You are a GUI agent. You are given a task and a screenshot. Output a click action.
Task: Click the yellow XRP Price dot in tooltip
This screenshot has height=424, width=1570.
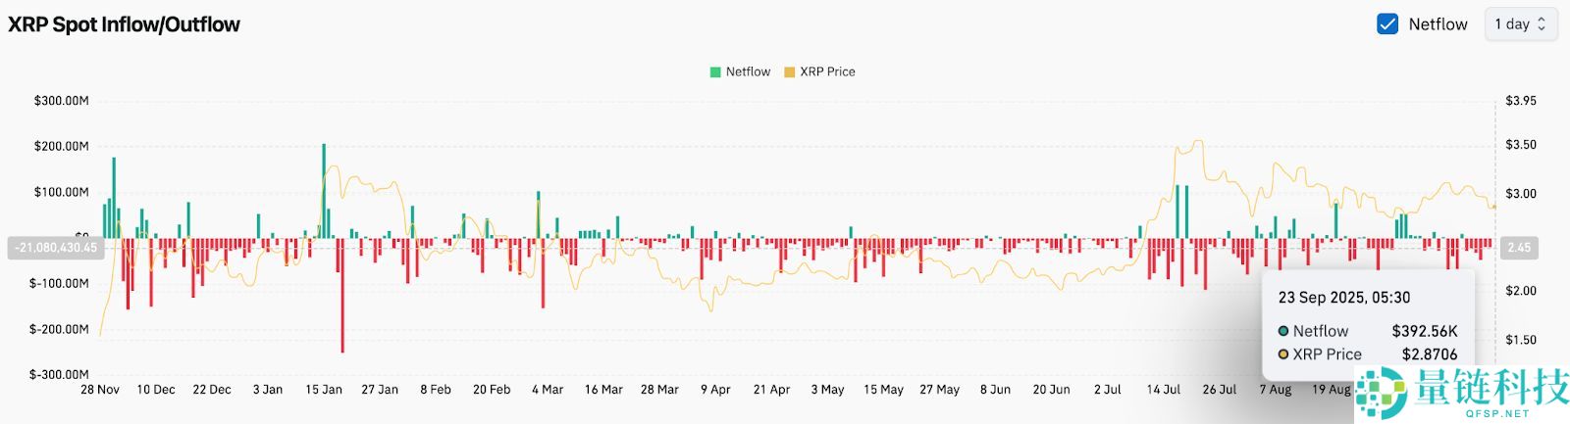coord(1282,354)
